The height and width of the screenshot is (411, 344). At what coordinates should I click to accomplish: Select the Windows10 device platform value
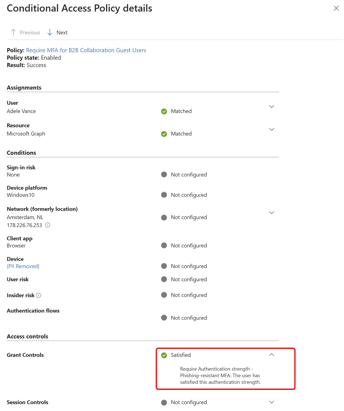click(21, 195)
